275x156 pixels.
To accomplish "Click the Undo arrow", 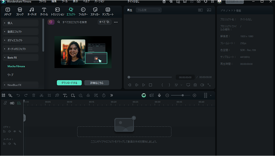I will pos(18,95).
